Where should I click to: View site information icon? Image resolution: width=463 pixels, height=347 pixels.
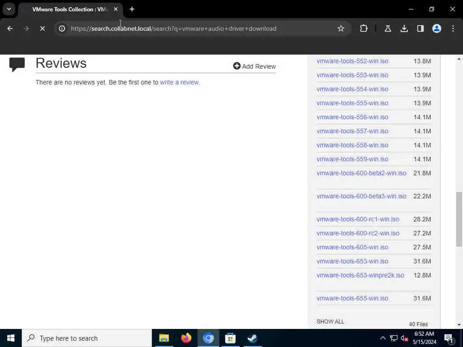61,28
